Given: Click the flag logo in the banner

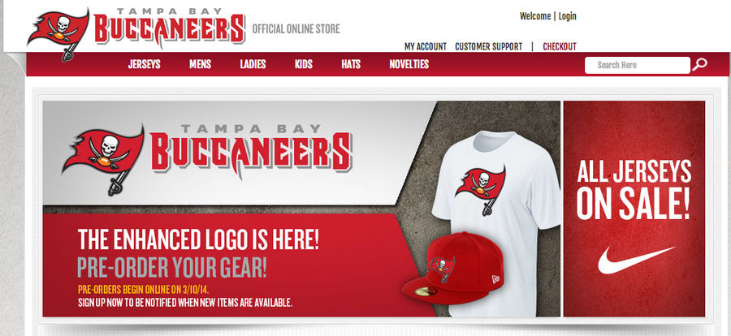Looking at the screenshot, I should pyautogui.click(x=103, y=159).
